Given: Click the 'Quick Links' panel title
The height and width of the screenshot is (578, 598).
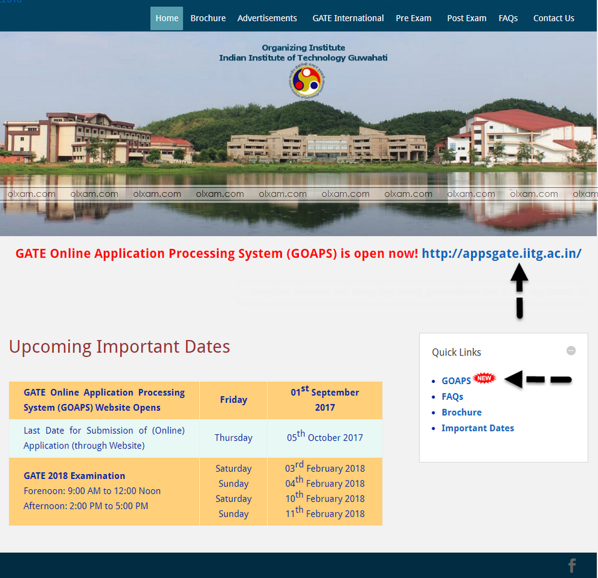Looking at the screenshot, I should pos(456,352).
